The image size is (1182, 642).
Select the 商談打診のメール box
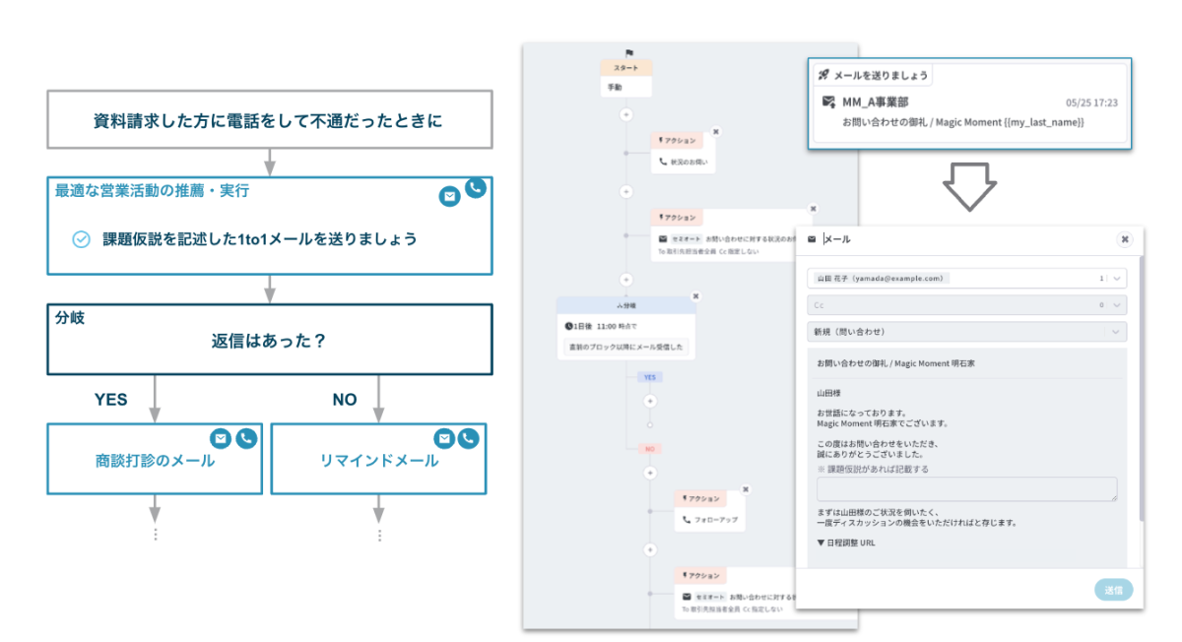coord(155,459)
